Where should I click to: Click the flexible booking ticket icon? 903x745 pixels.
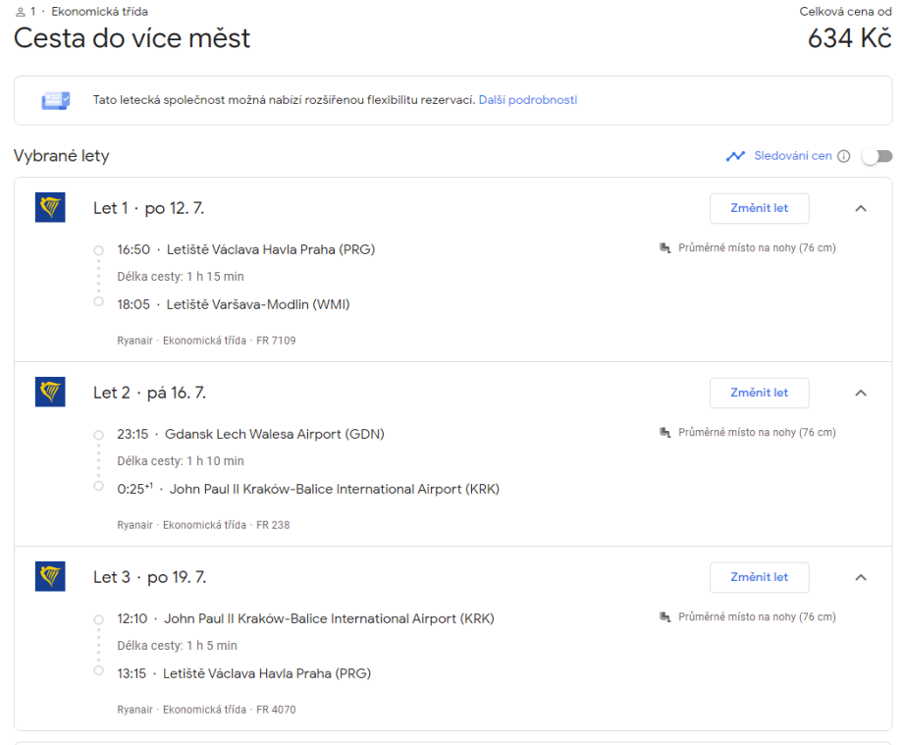coord(55,100)
